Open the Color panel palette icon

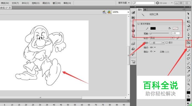[x=133, y=12]
